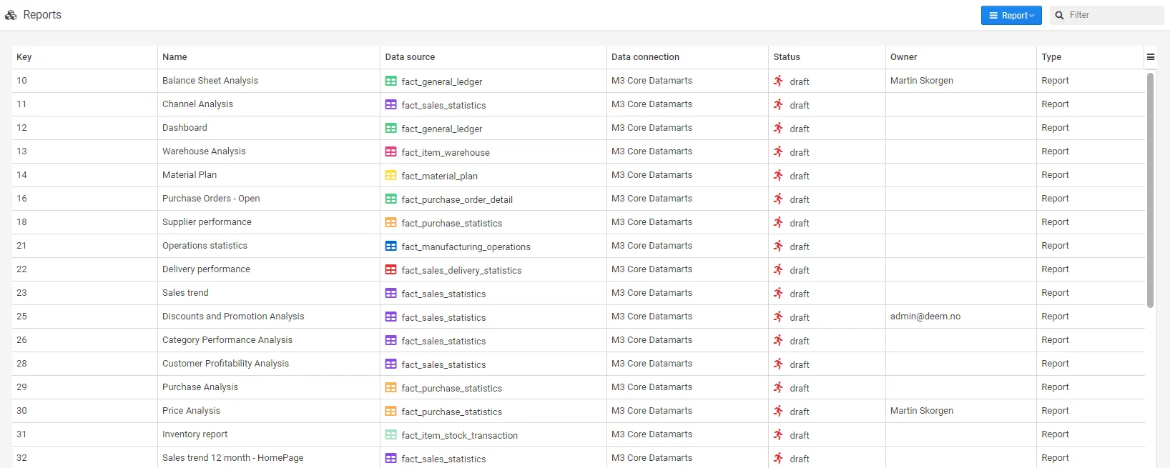Click draft status icon in Dashboard row

778,128
